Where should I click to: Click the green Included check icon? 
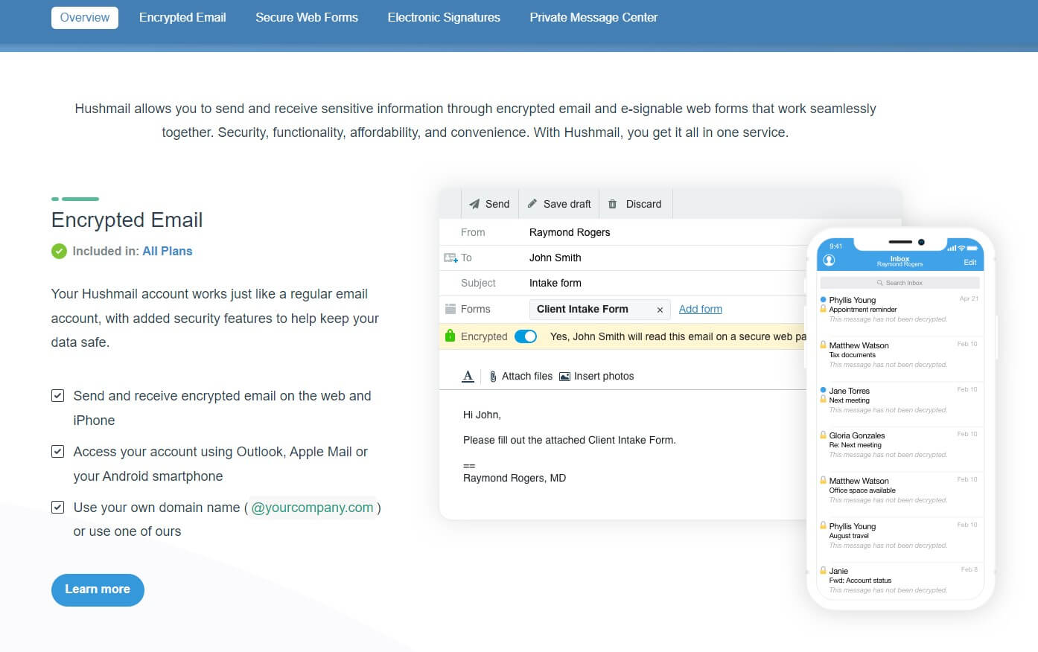click(x=59, y=252)
